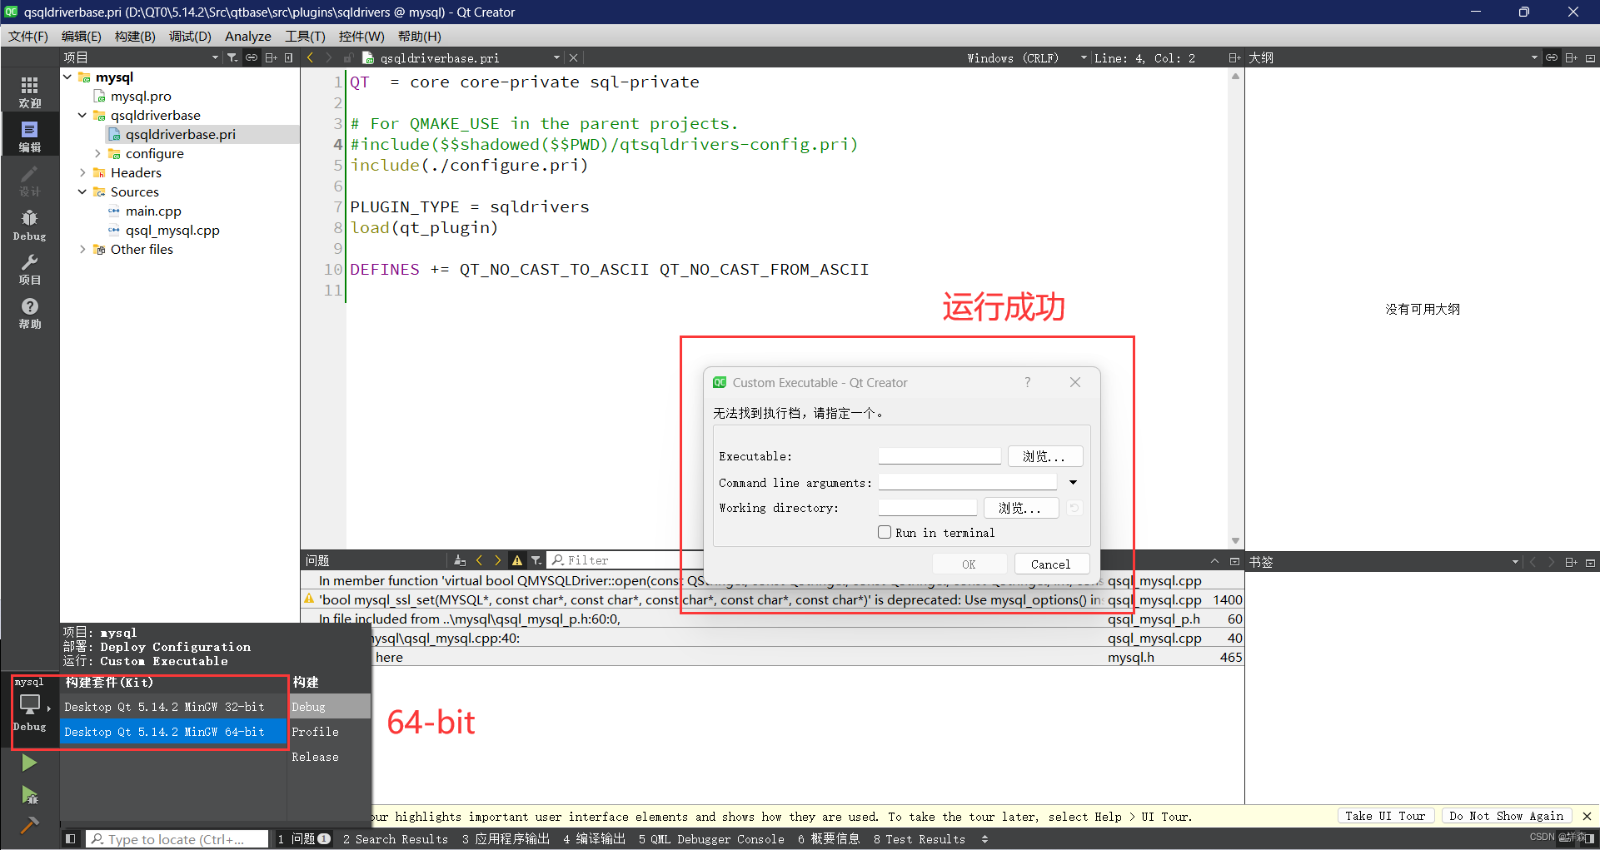Image resolution: width=1600 pixels, height=850 pixels.
Task: Split the 书签 bookmarks pane
Action: (1571, 562)
